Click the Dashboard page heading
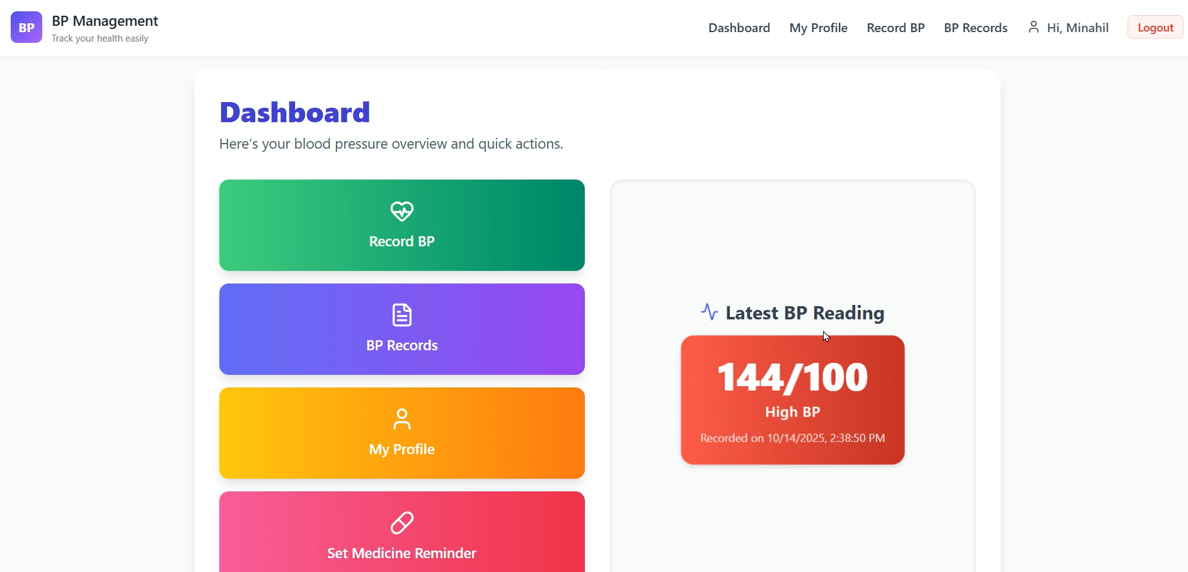The width and height of the screenshot is (1188, 572). tap(294, 113)
